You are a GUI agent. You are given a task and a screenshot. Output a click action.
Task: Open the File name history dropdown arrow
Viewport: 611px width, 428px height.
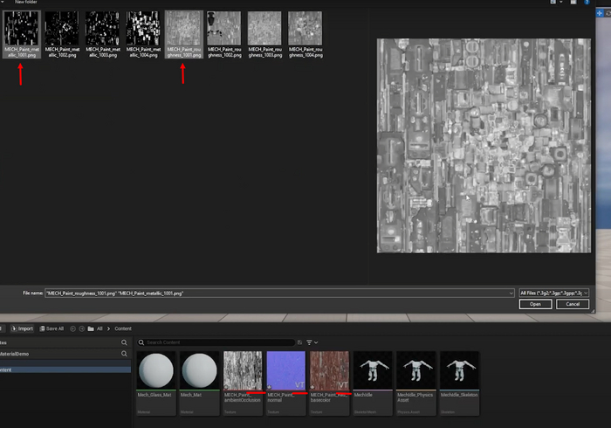510,293
